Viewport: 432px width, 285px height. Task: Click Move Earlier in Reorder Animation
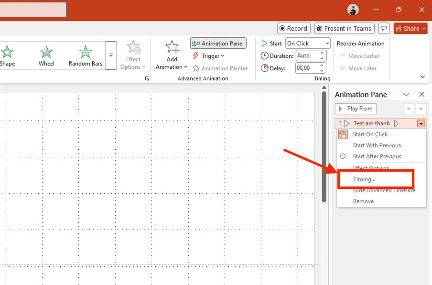(x=359, y=56)
